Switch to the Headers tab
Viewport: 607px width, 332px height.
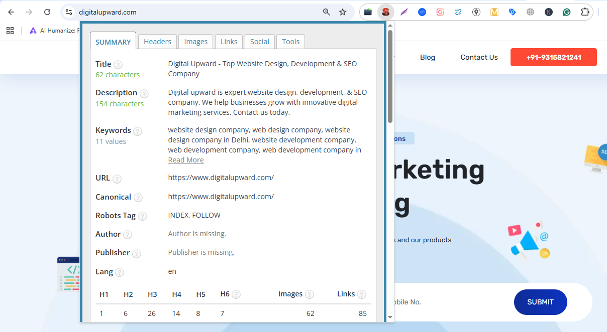(x=157, y=42)
